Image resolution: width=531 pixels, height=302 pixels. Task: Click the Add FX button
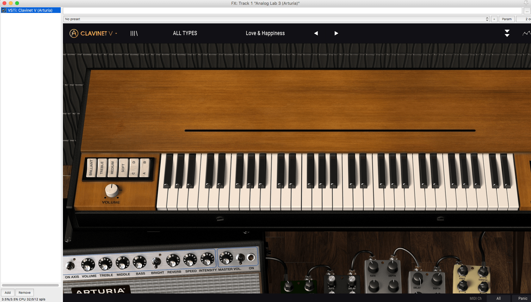(x=8, y=293)
